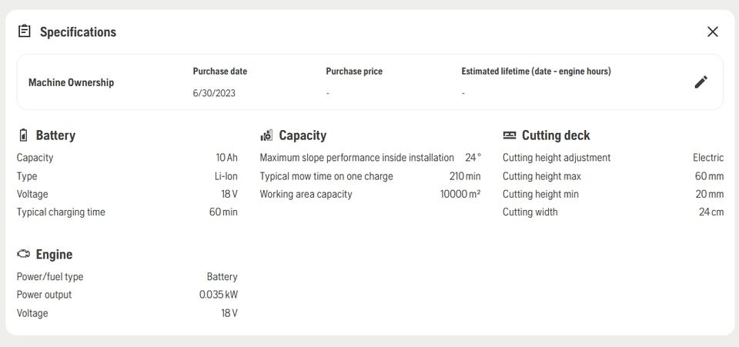Close the Specifications panel with the X

[x=713, y=32]
